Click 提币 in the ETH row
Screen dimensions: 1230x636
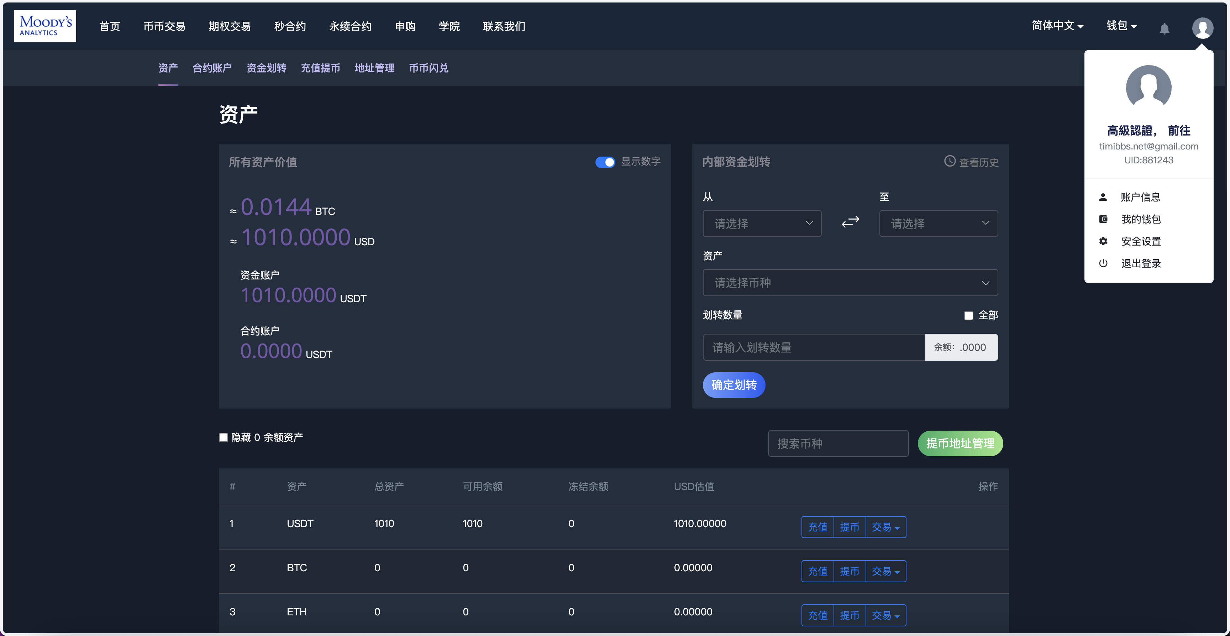[x=850, y=615]
